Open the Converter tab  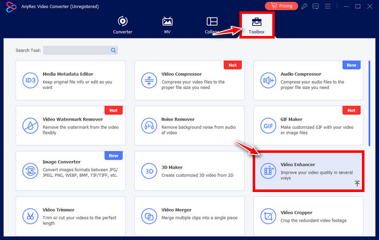123,25
